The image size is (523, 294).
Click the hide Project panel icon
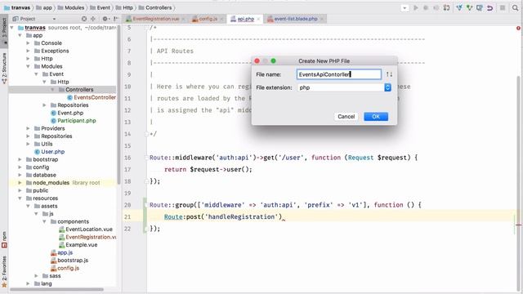116,19
